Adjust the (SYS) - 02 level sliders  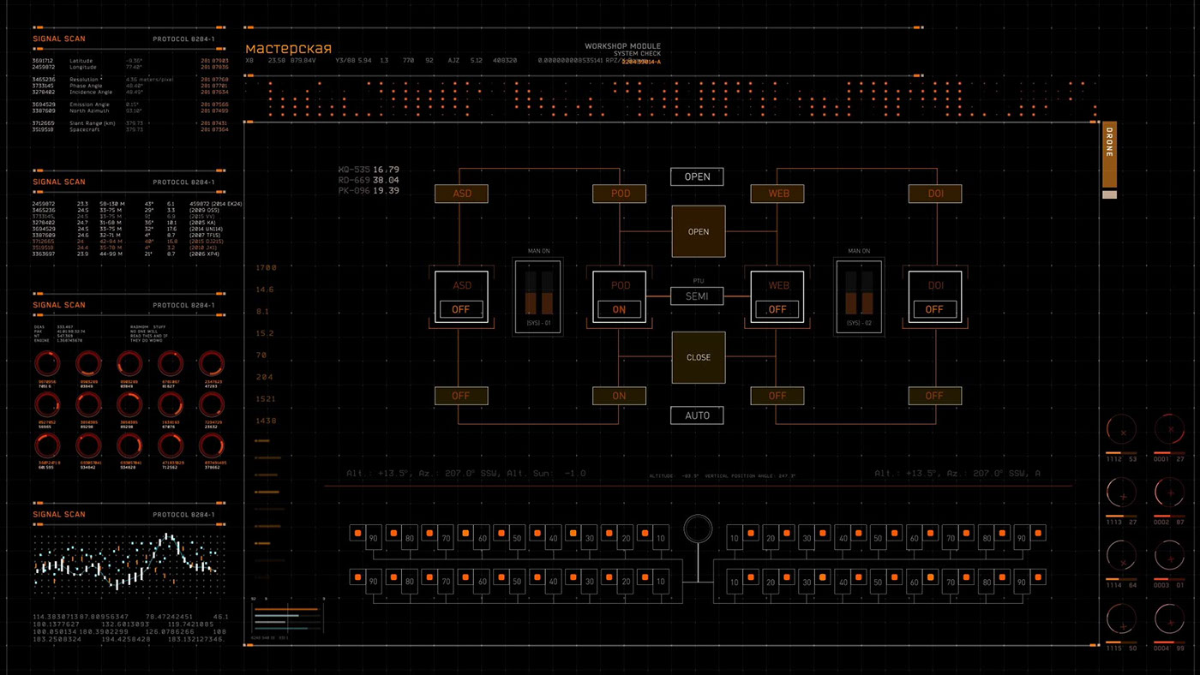859,293
